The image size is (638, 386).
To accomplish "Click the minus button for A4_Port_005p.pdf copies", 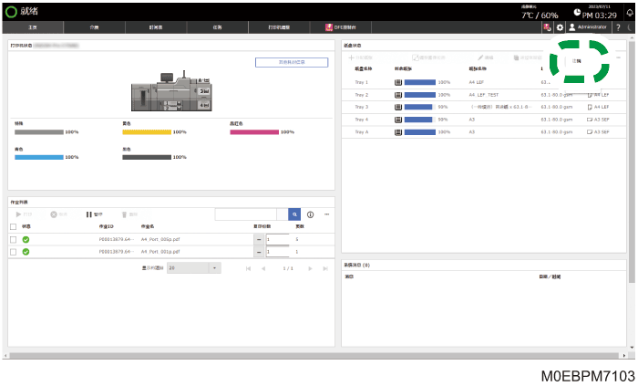I will coord(259,239).
